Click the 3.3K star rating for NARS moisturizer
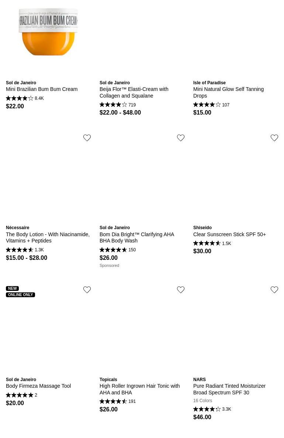 212,409
